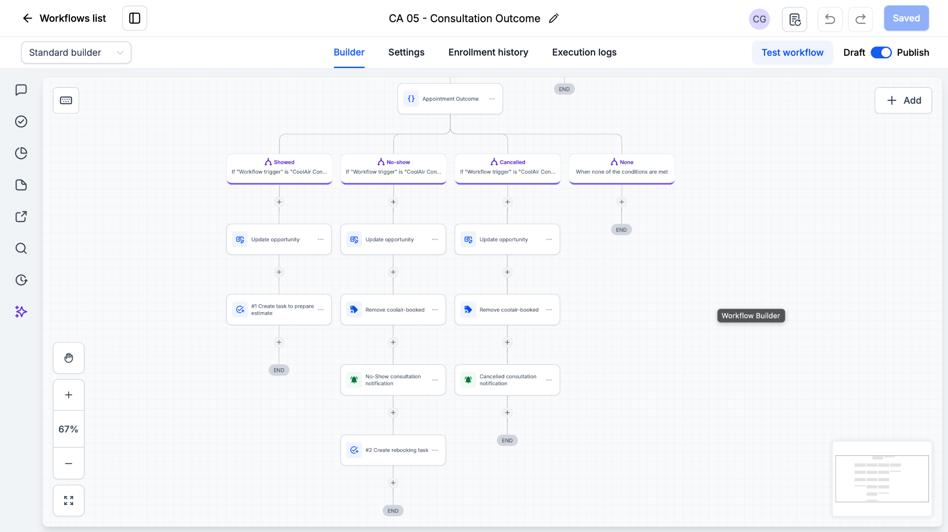This screenshot has width=948, height=532.
Task: Open the external link sidebar icon
Action: point(21,217)
